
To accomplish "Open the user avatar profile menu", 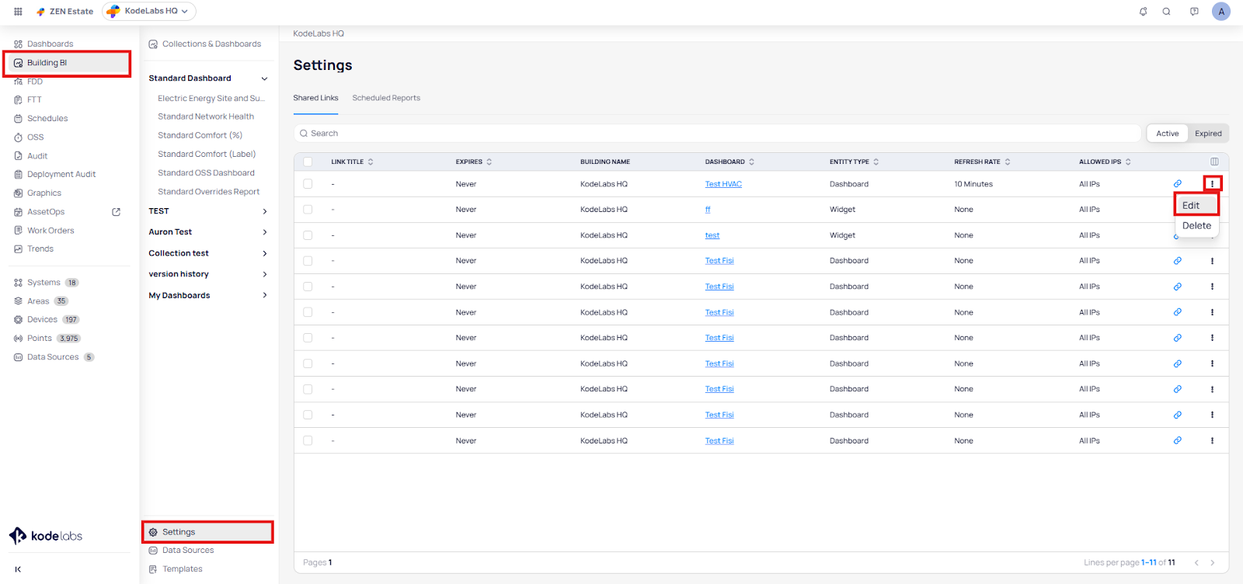I will coord(1220,12).
